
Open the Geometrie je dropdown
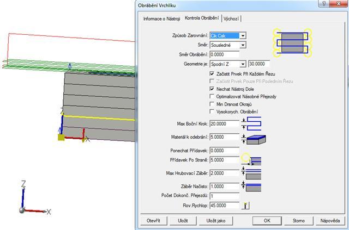pyautogui.click(x=243, y=64)
